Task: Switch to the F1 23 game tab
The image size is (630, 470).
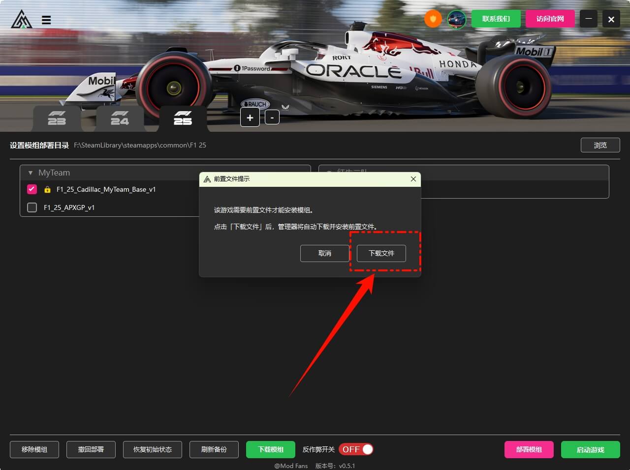Action: 57,118
